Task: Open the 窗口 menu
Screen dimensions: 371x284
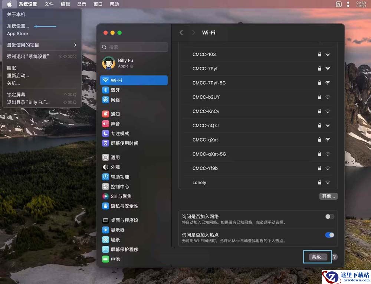Action: (98, 4)
